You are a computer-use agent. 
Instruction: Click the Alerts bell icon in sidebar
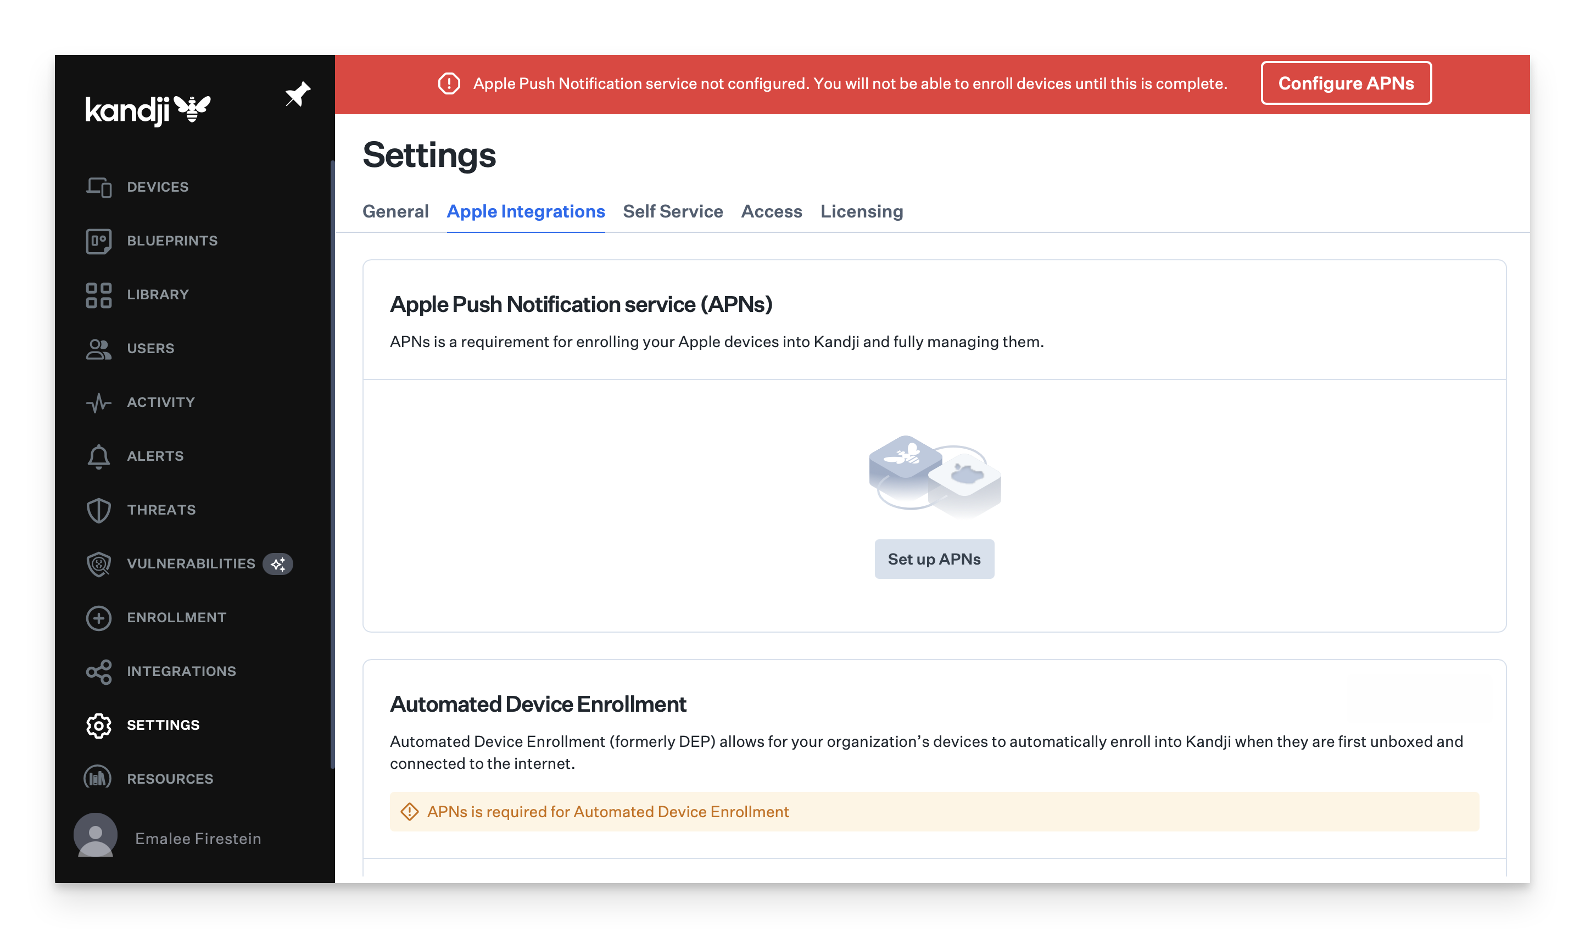point(98,456)
